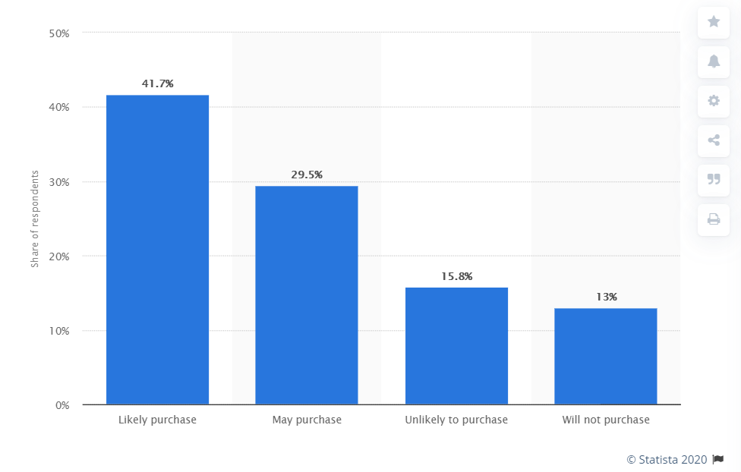This screenshot has height=472, width=741.
Task: Click the Likely purchase axis label
Action: (x=157, y=420)
